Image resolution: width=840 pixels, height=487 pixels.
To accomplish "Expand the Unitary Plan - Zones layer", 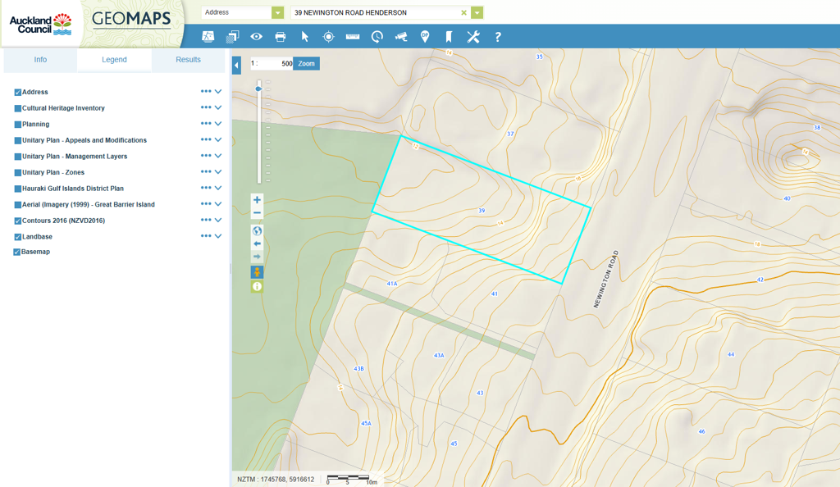I will [x=218, y=172].
